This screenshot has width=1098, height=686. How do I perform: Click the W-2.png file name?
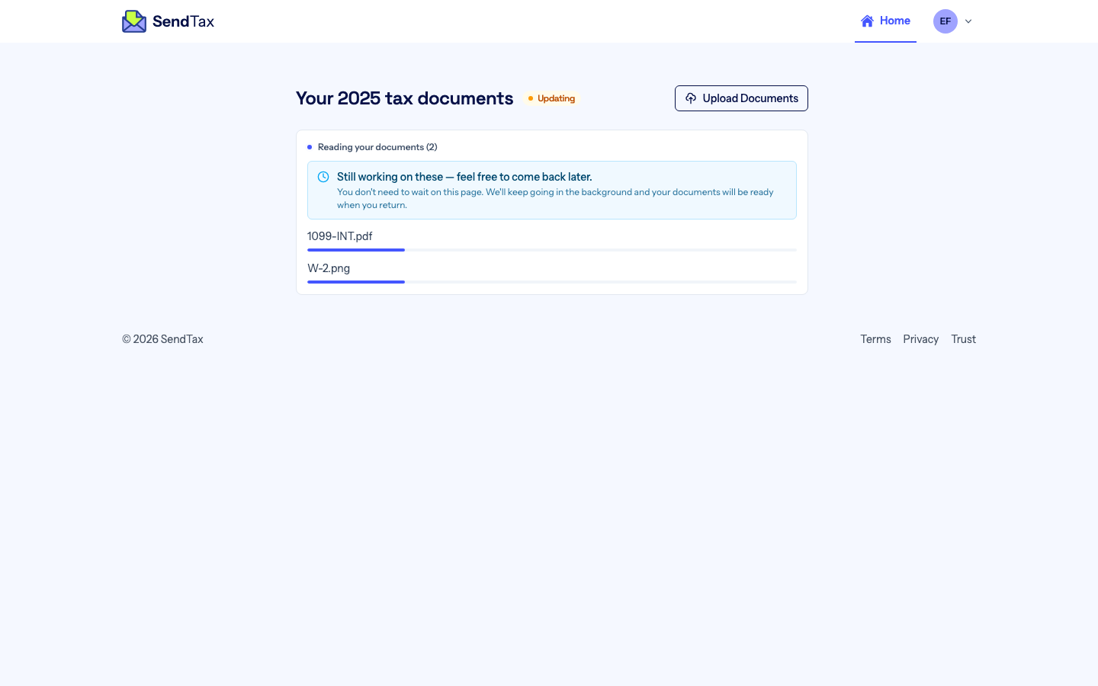click(329, 268)
